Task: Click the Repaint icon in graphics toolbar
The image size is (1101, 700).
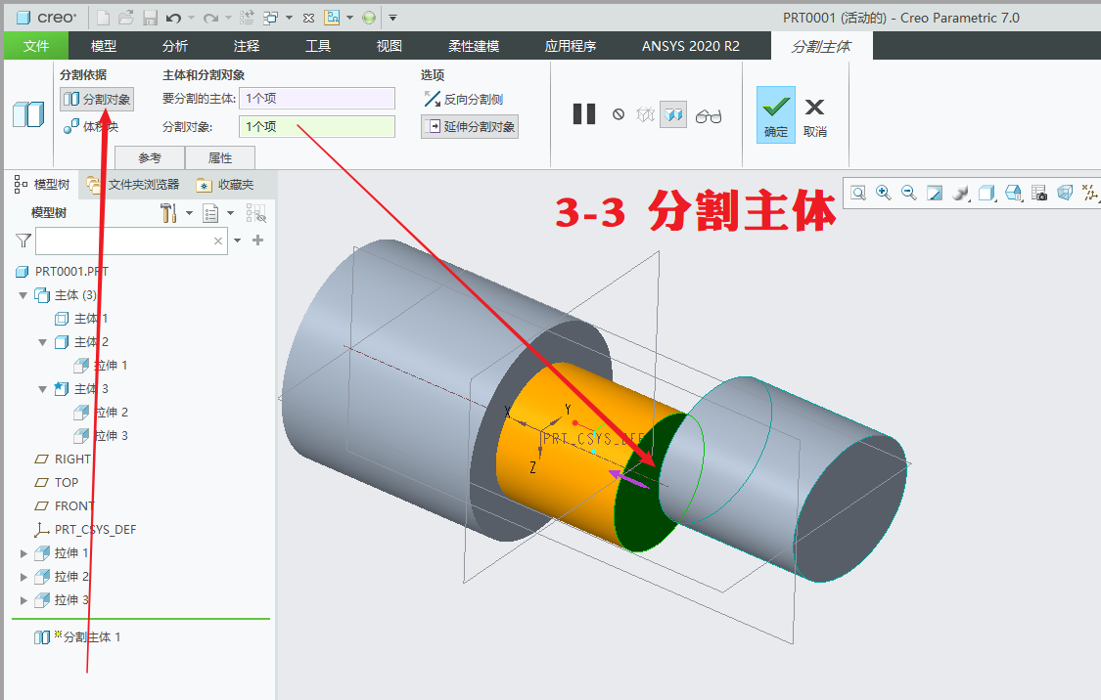Action: 935,193
